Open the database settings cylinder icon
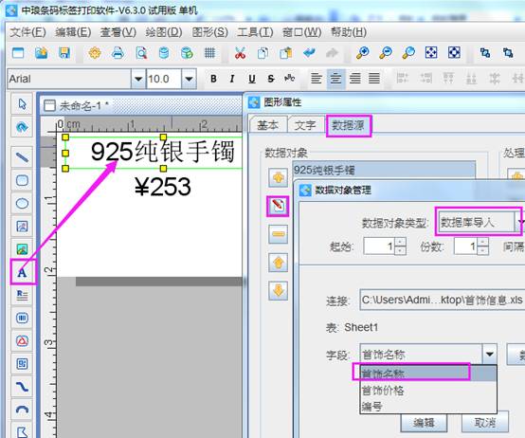This screenshot has height=438, width=525. pos(164,53)
